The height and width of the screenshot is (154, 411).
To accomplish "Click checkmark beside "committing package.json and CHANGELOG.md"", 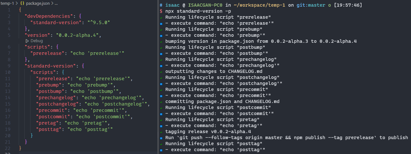I will [161, 102].
